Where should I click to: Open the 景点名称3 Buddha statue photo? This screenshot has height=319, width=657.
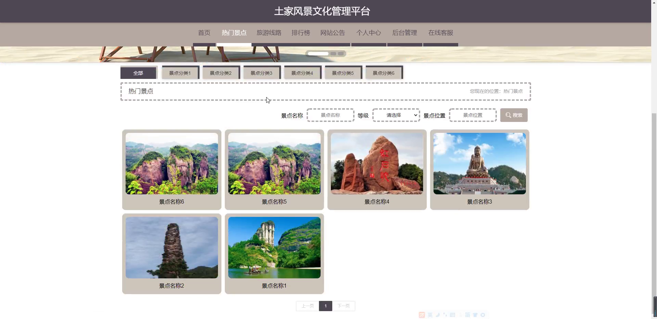coord(480,164)
